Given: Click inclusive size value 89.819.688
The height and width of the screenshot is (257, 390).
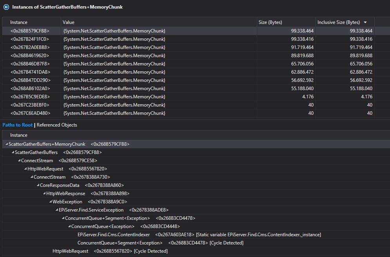Looking at the screenshot, I should coord(361,55).
